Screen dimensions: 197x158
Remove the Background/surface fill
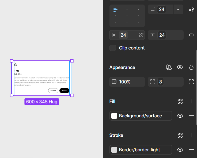(191, 116)
